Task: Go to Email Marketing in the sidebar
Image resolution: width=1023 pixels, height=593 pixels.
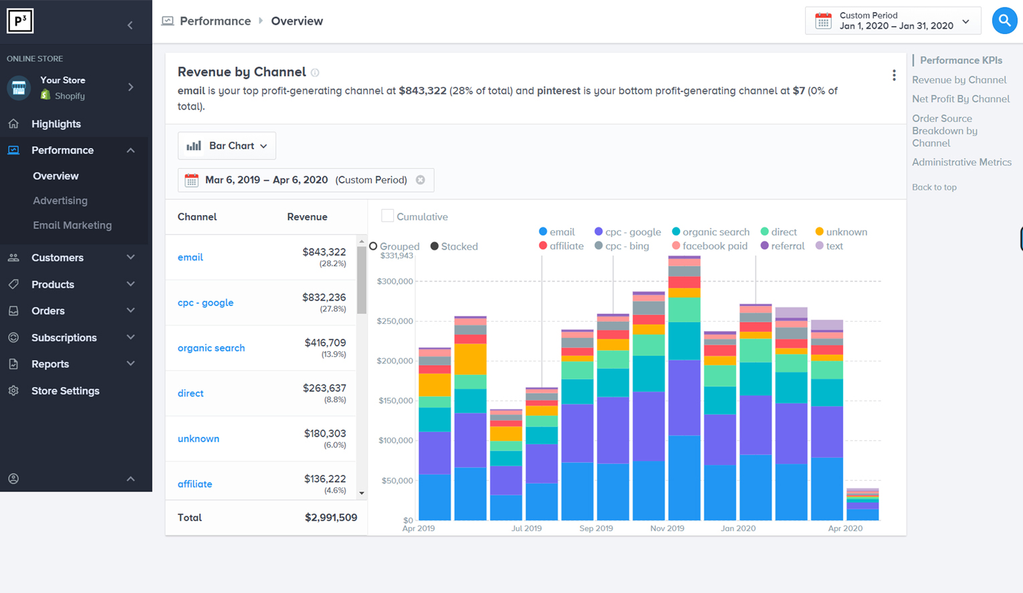Action: point(72,225)
